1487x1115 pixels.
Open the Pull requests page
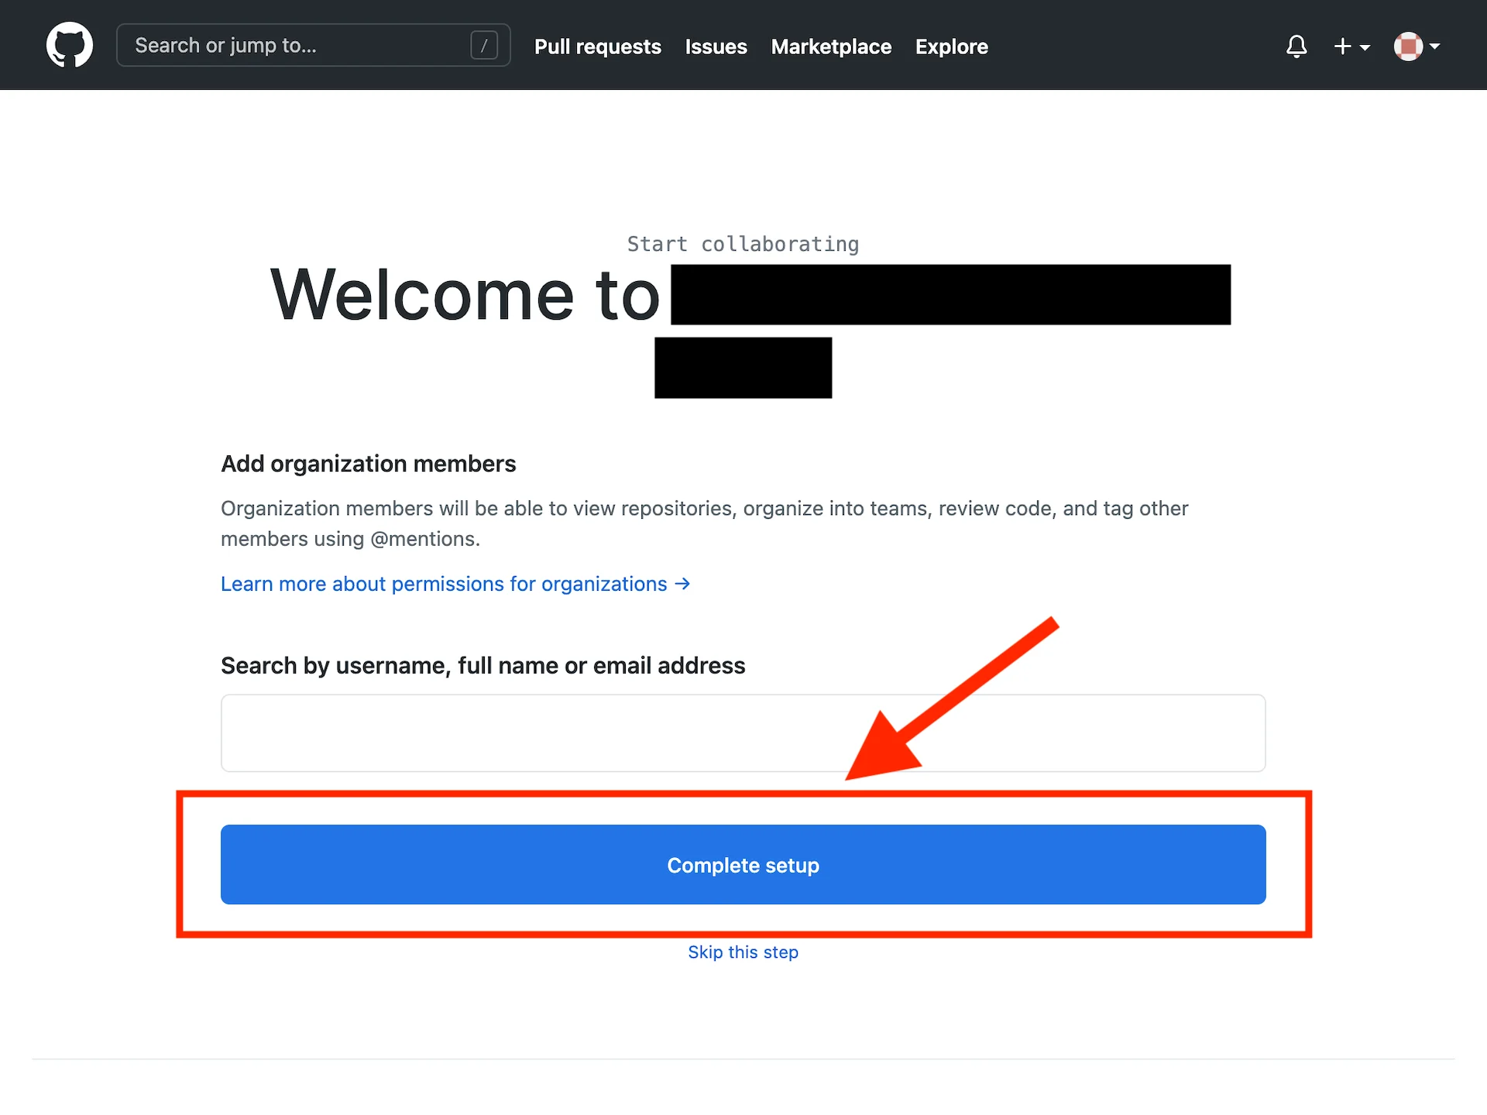597,46
